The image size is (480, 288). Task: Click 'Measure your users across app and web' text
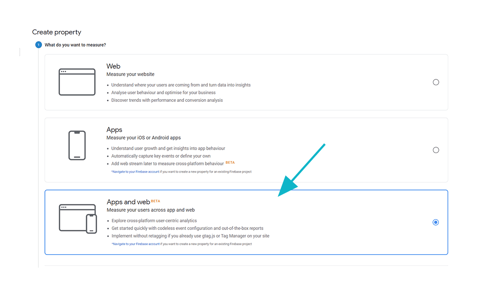click(x=151, y=210)
